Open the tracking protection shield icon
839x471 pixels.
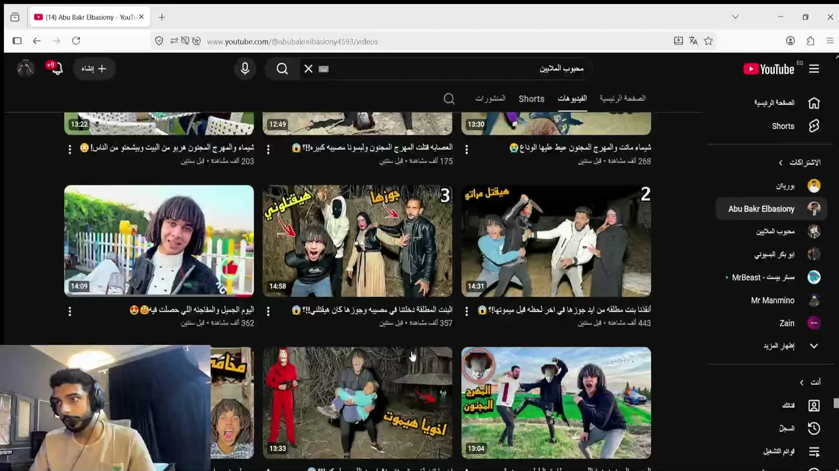159,41
